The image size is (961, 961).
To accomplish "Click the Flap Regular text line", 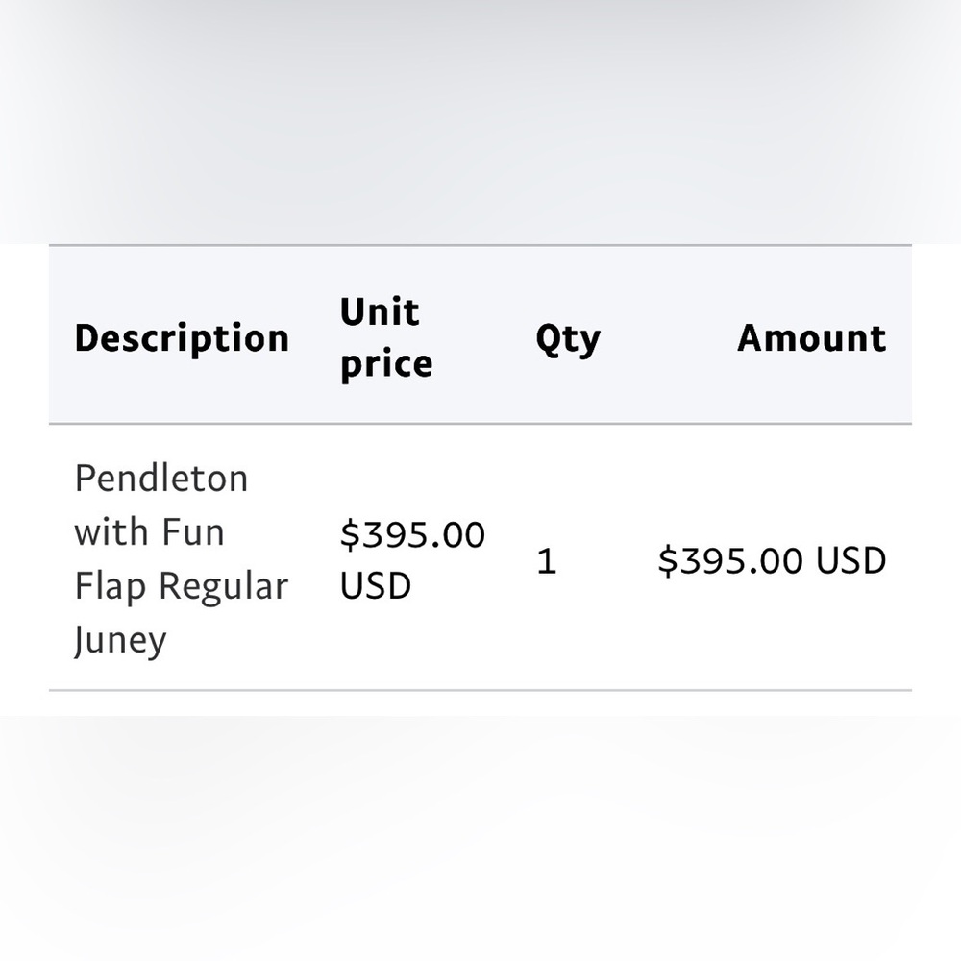I will point(182,586).
